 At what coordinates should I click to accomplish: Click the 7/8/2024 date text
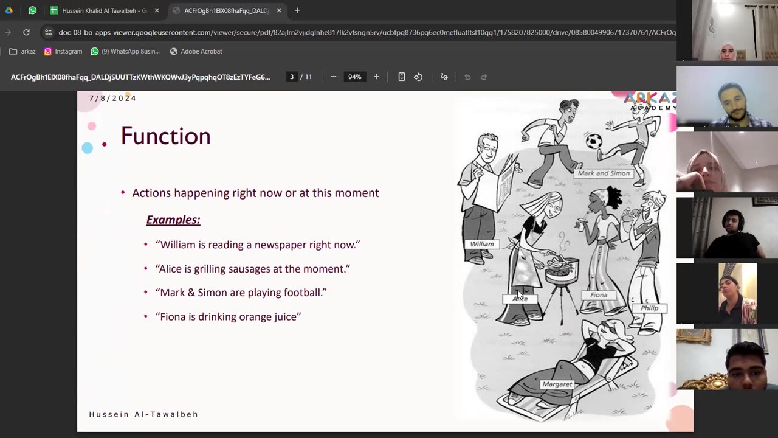coord(112,98)
